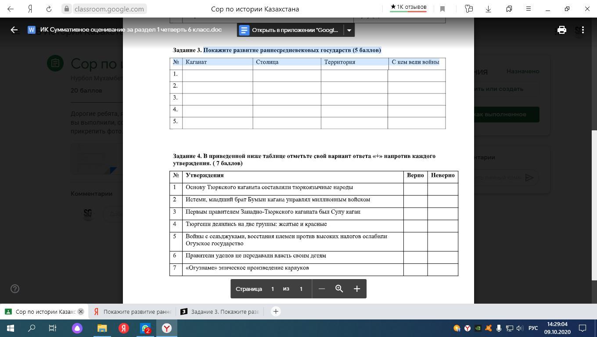This screenshot has height=337, width=597.
Task: Switch to Сор по истории Казахстана tab
Action: click(44, 312)
